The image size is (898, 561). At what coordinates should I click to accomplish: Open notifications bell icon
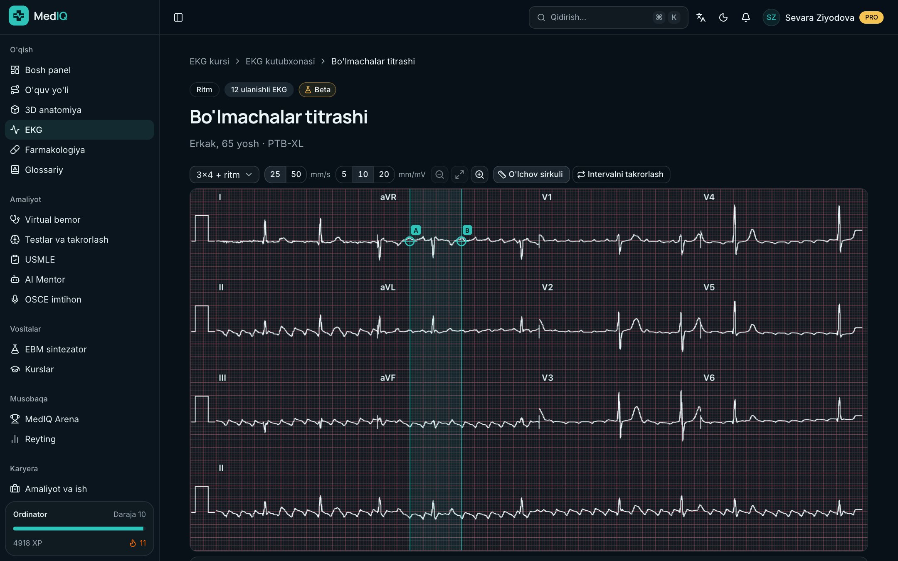(746, 17)
